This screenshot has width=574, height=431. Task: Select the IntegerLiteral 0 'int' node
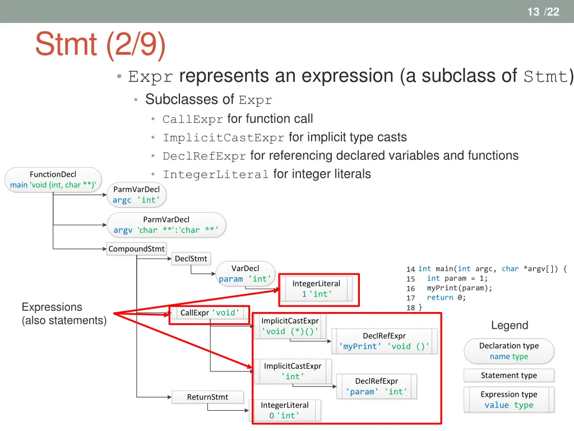coord(285,410)
